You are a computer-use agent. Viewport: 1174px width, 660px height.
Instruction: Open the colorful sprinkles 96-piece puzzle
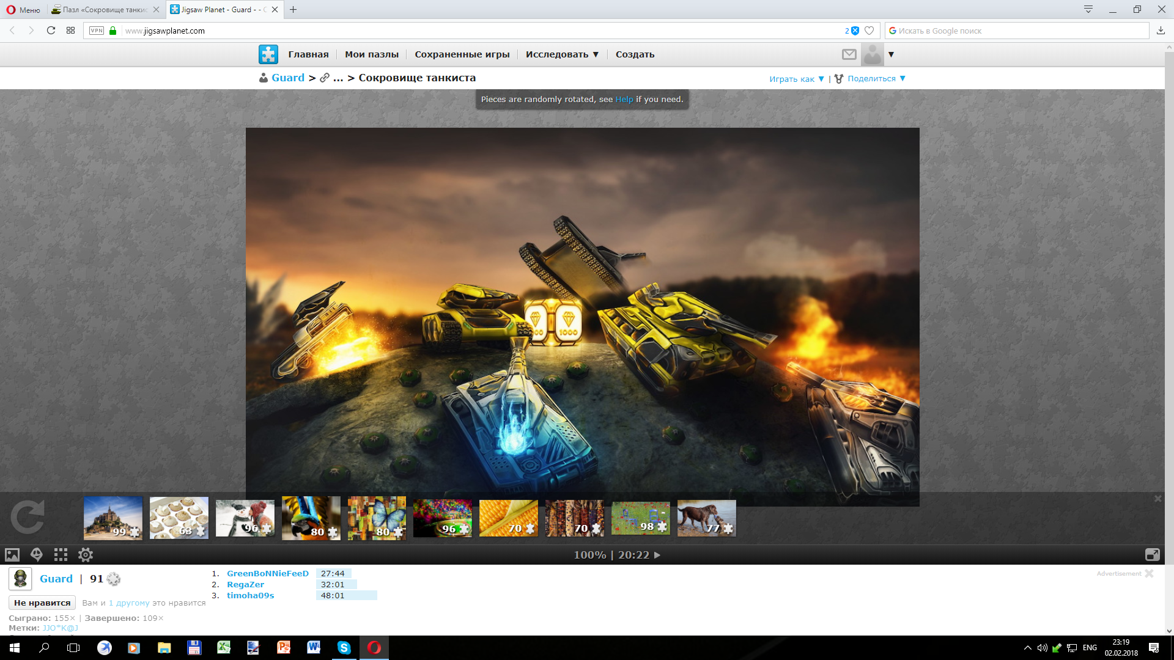pyautogui.click(x=443, y=518)
